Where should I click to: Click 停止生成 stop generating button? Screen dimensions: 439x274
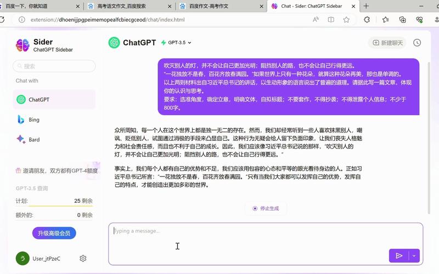[266, 208]
